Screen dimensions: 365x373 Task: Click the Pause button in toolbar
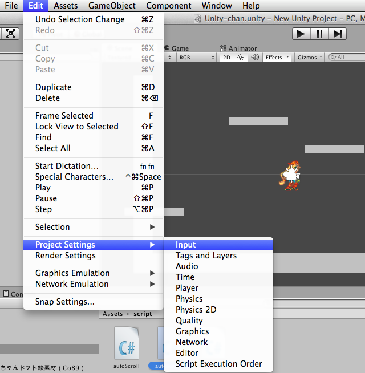[x=319, y=34]
